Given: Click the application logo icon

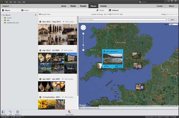Looking at the screenshot, I should 2,2.
